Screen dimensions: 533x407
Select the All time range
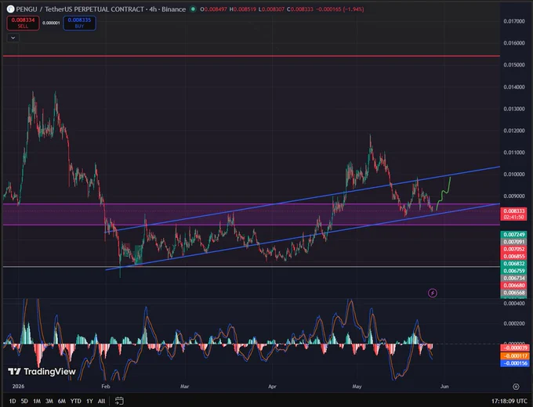101,401
